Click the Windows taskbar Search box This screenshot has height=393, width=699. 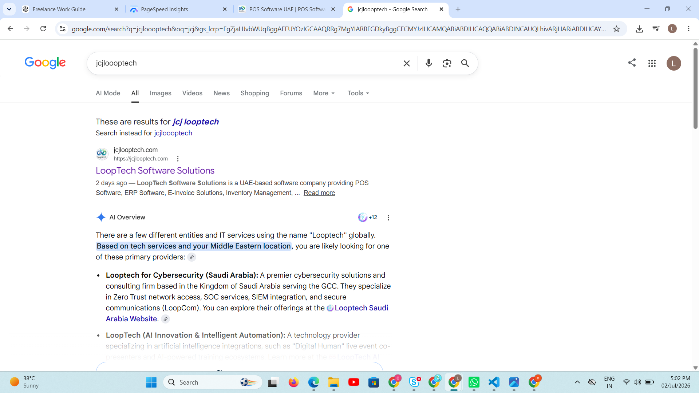point(213,382)
